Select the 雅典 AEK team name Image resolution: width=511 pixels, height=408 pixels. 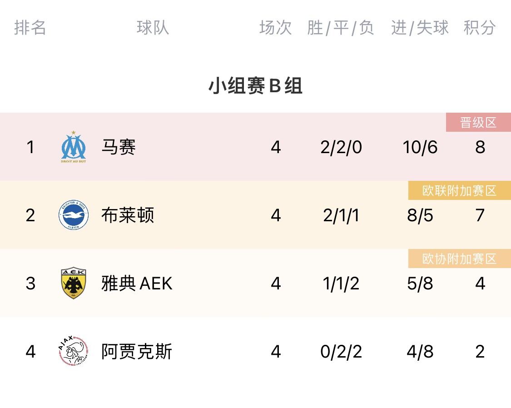137,284
